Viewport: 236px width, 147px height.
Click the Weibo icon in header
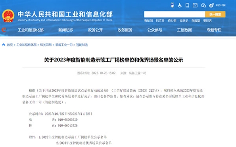[x=211, y=6]
